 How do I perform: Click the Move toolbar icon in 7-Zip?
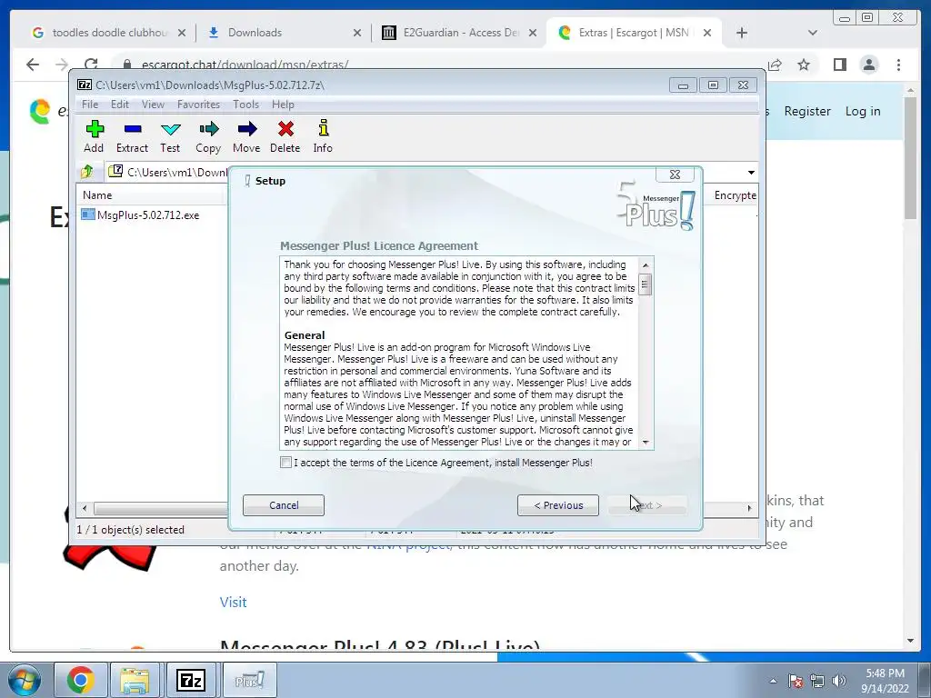point(246,136)
